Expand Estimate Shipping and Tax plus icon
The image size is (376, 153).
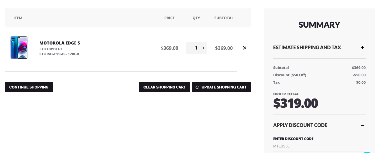pos(363,48)
